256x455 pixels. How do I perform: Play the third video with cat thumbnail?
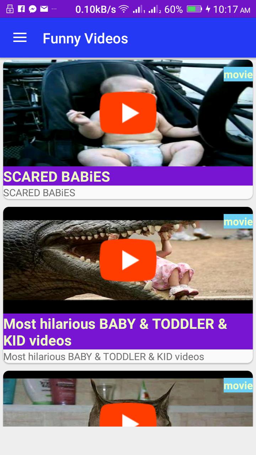(x=128, y=414)
